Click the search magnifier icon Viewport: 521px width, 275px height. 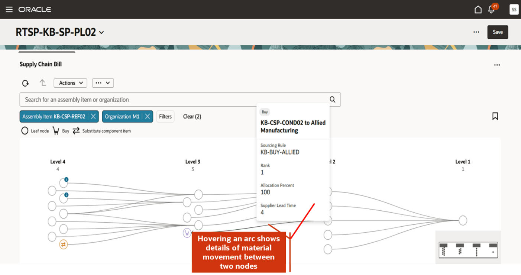tap(333, 100)
